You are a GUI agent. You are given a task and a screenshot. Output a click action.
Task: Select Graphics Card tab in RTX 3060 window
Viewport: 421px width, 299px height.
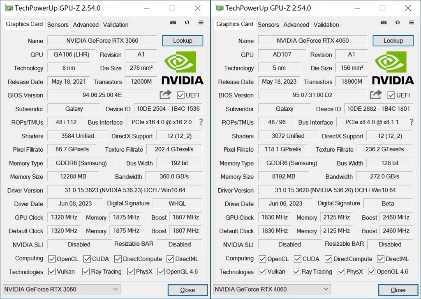24,24
